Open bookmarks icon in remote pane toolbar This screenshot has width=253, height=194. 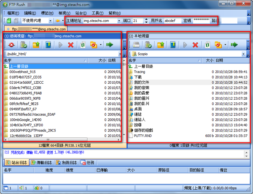click(x=48, y=45)
